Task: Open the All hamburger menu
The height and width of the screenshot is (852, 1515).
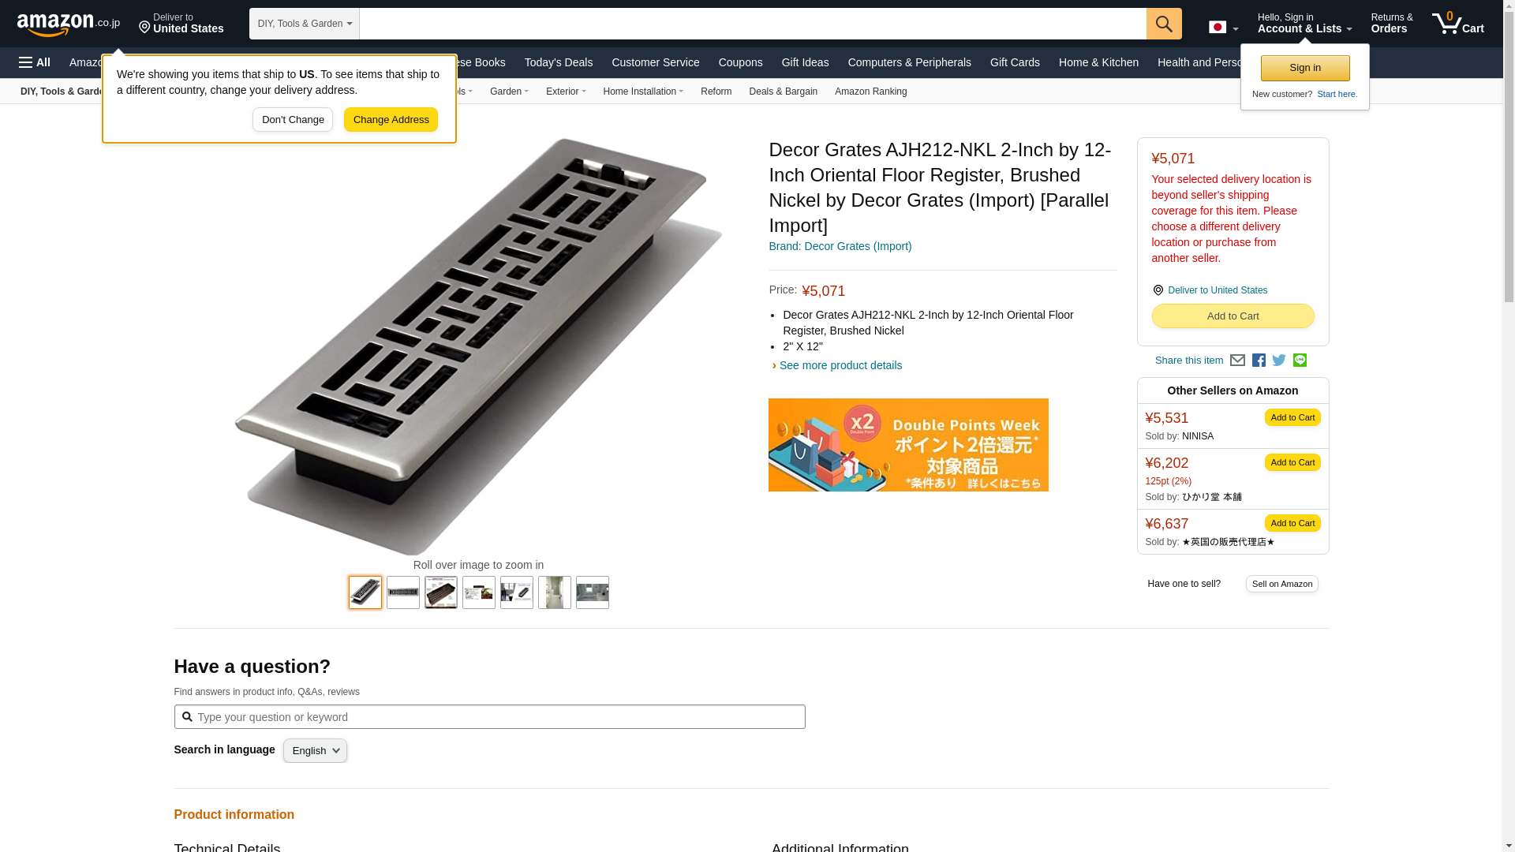Action: click(x=35, y=62)
